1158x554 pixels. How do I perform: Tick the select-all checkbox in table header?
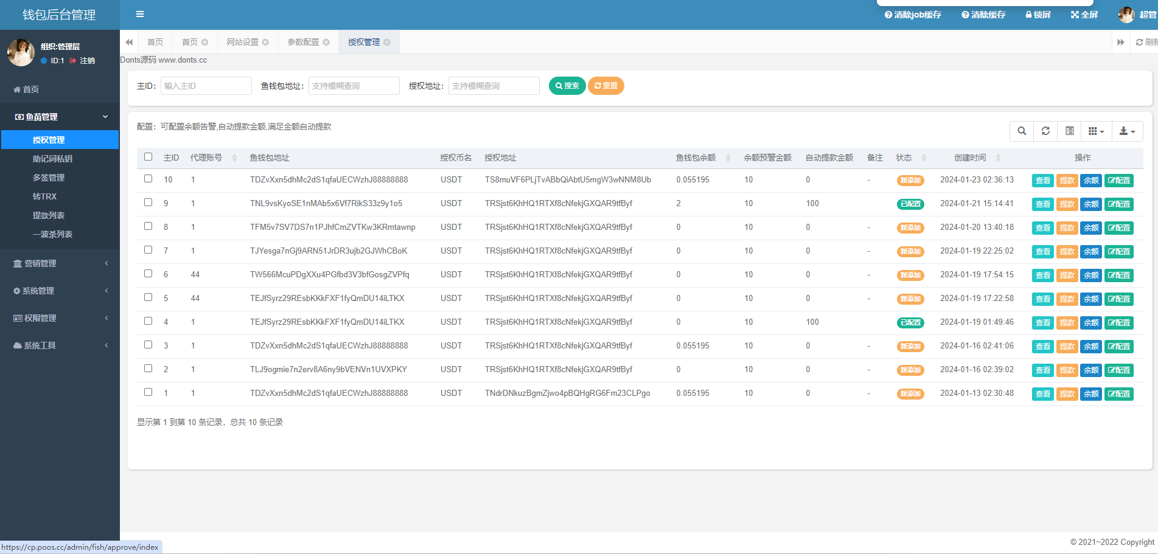[148, 157]
